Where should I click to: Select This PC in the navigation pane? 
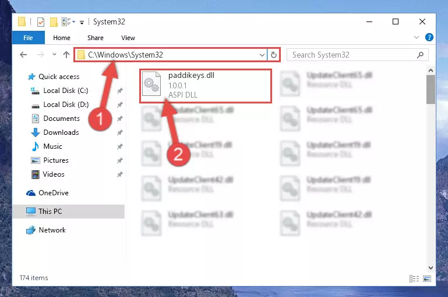click(x=68, y=212)
